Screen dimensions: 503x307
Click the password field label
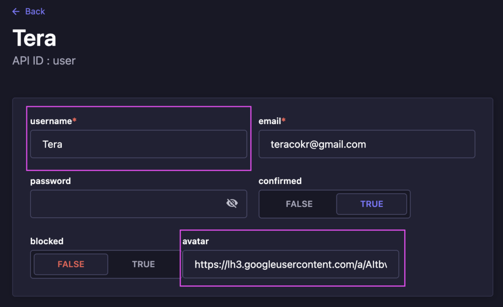pyautogui.click(x=51, y=181)
